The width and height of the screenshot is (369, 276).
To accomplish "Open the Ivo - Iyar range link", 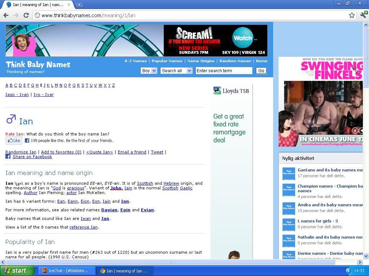I will coord(44,95).
